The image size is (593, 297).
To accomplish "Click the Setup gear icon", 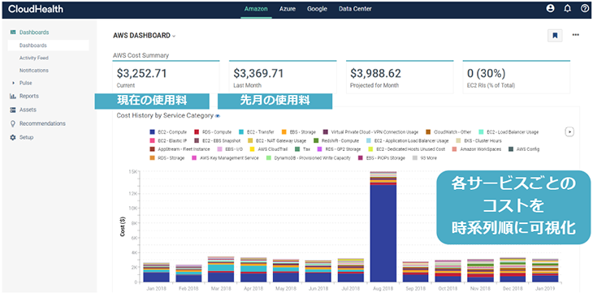I will pos(12,137).
